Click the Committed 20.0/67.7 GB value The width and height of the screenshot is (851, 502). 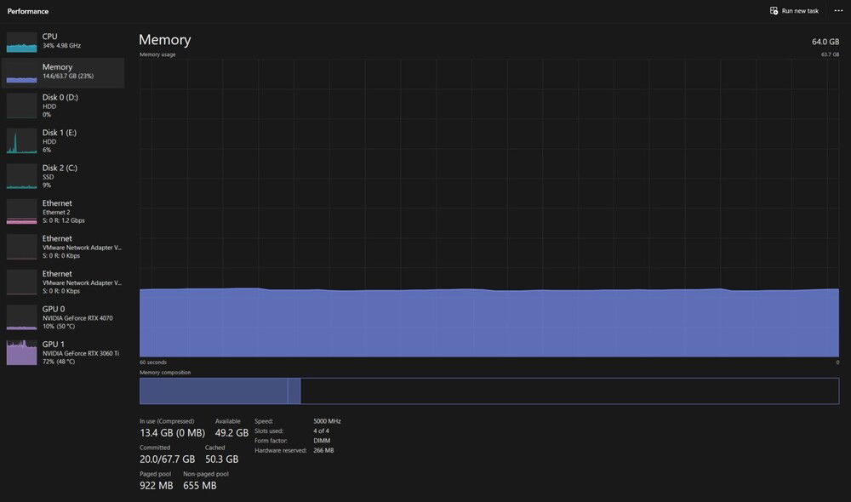coord(167,459)
